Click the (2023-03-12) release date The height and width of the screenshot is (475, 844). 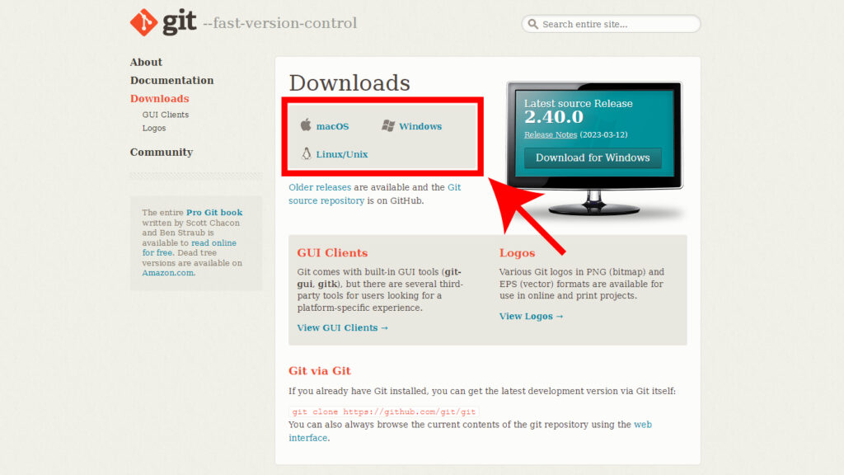pos(603,134)
